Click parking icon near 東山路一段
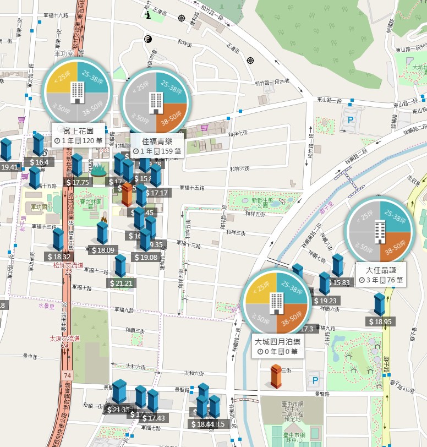The image size is (427, 447). 351,120
